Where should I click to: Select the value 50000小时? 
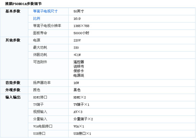pyautogui.click(x=81, y=33)
